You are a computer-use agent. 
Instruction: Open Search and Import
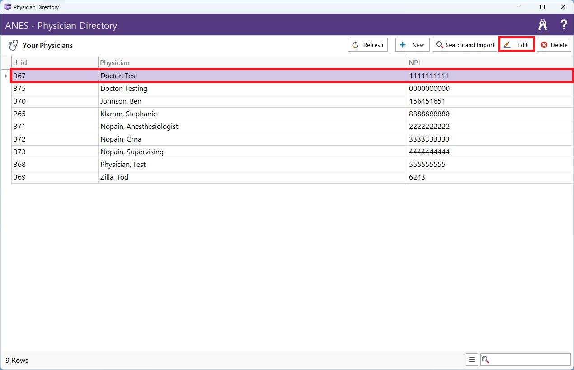(465, 45)
